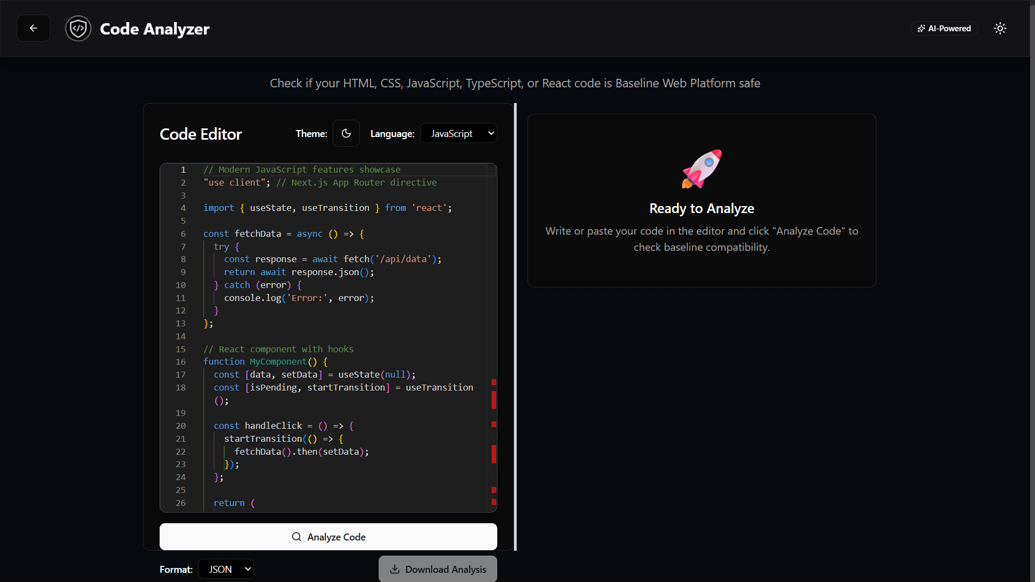The image size is (1035, 582).
Task: Toggle the light mode sun icon
Action: pyautogui.click(x=1000, y=28)
